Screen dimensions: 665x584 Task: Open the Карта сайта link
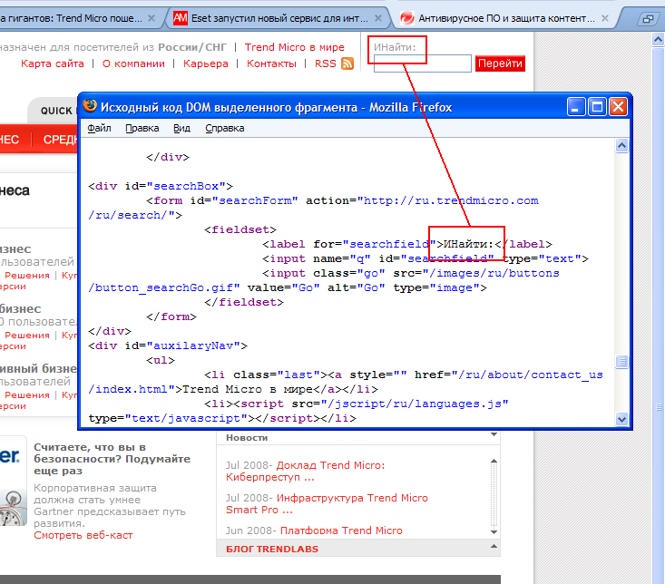(x=52, y=63)
